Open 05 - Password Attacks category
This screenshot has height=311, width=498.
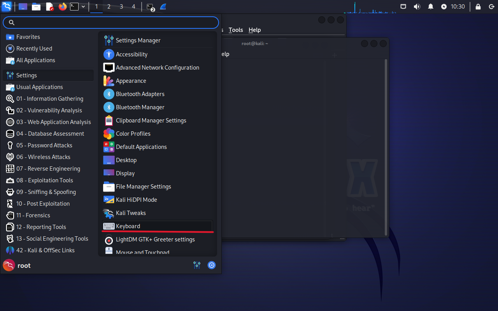point(48,145)
